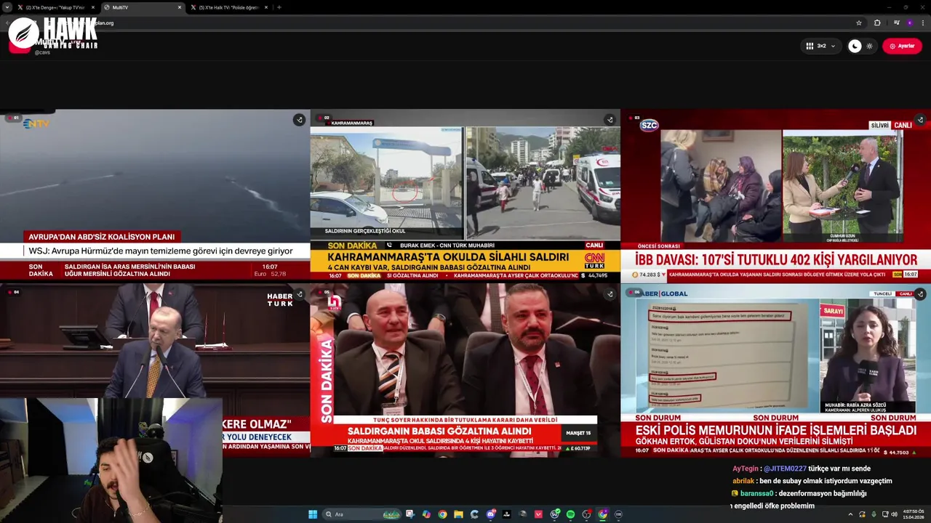Show hidden system tray icons chevron
Screen dimensions: 931x523
coord(851,514)
